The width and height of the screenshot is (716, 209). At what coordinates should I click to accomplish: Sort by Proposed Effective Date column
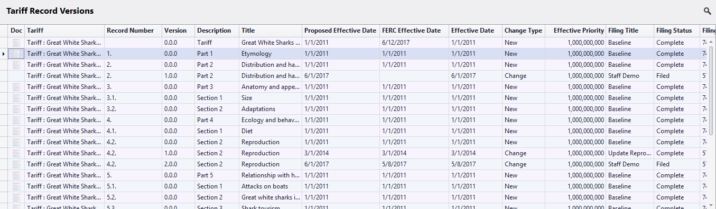pyautogui.click(x=340, y=31)
